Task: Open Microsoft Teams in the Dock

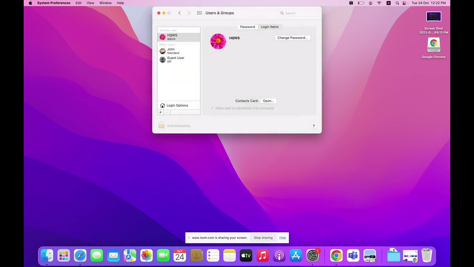Action: coord(353,256)
